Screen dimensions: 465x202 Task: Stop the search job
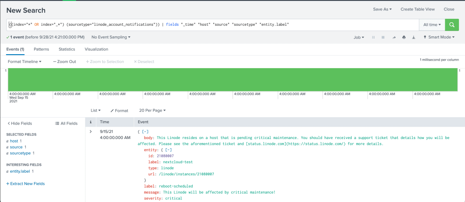383,38
